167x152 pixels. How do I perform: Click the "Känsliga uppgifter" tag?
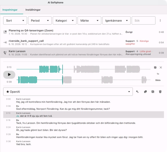[137, 42]
